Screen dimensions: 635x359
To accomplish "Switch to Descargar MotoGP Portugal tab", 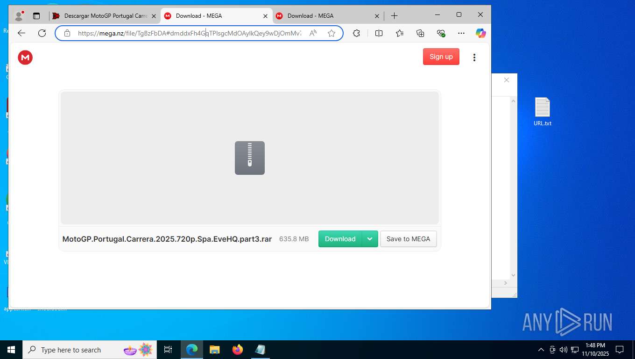I will (x=105, y=16).
